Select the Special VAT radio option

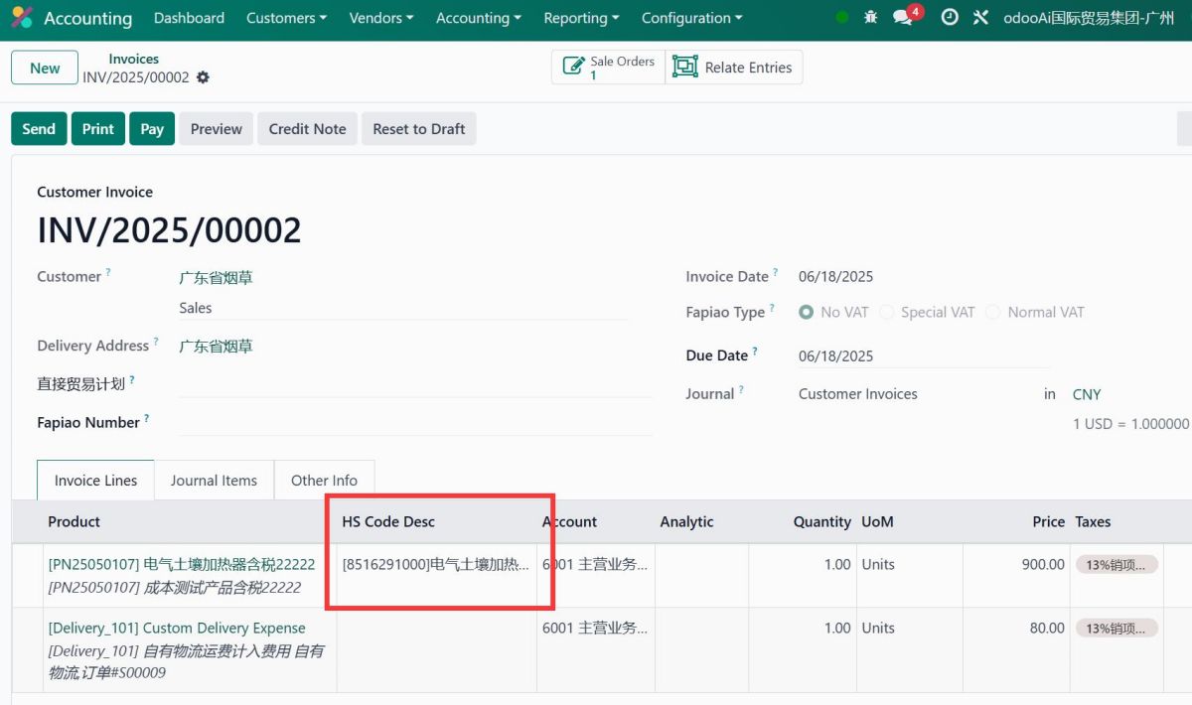click(x=887, y=312)
